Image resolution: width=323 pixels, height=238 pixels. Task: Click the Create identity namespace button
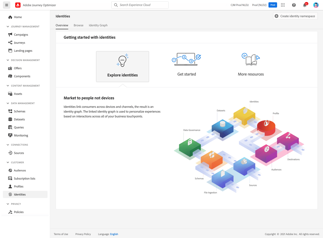point(295,16)
